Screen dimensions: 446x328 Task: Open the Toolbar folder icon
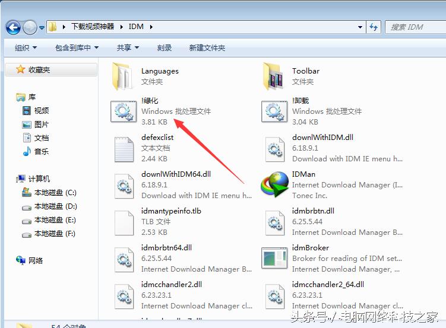coord(274,76)
